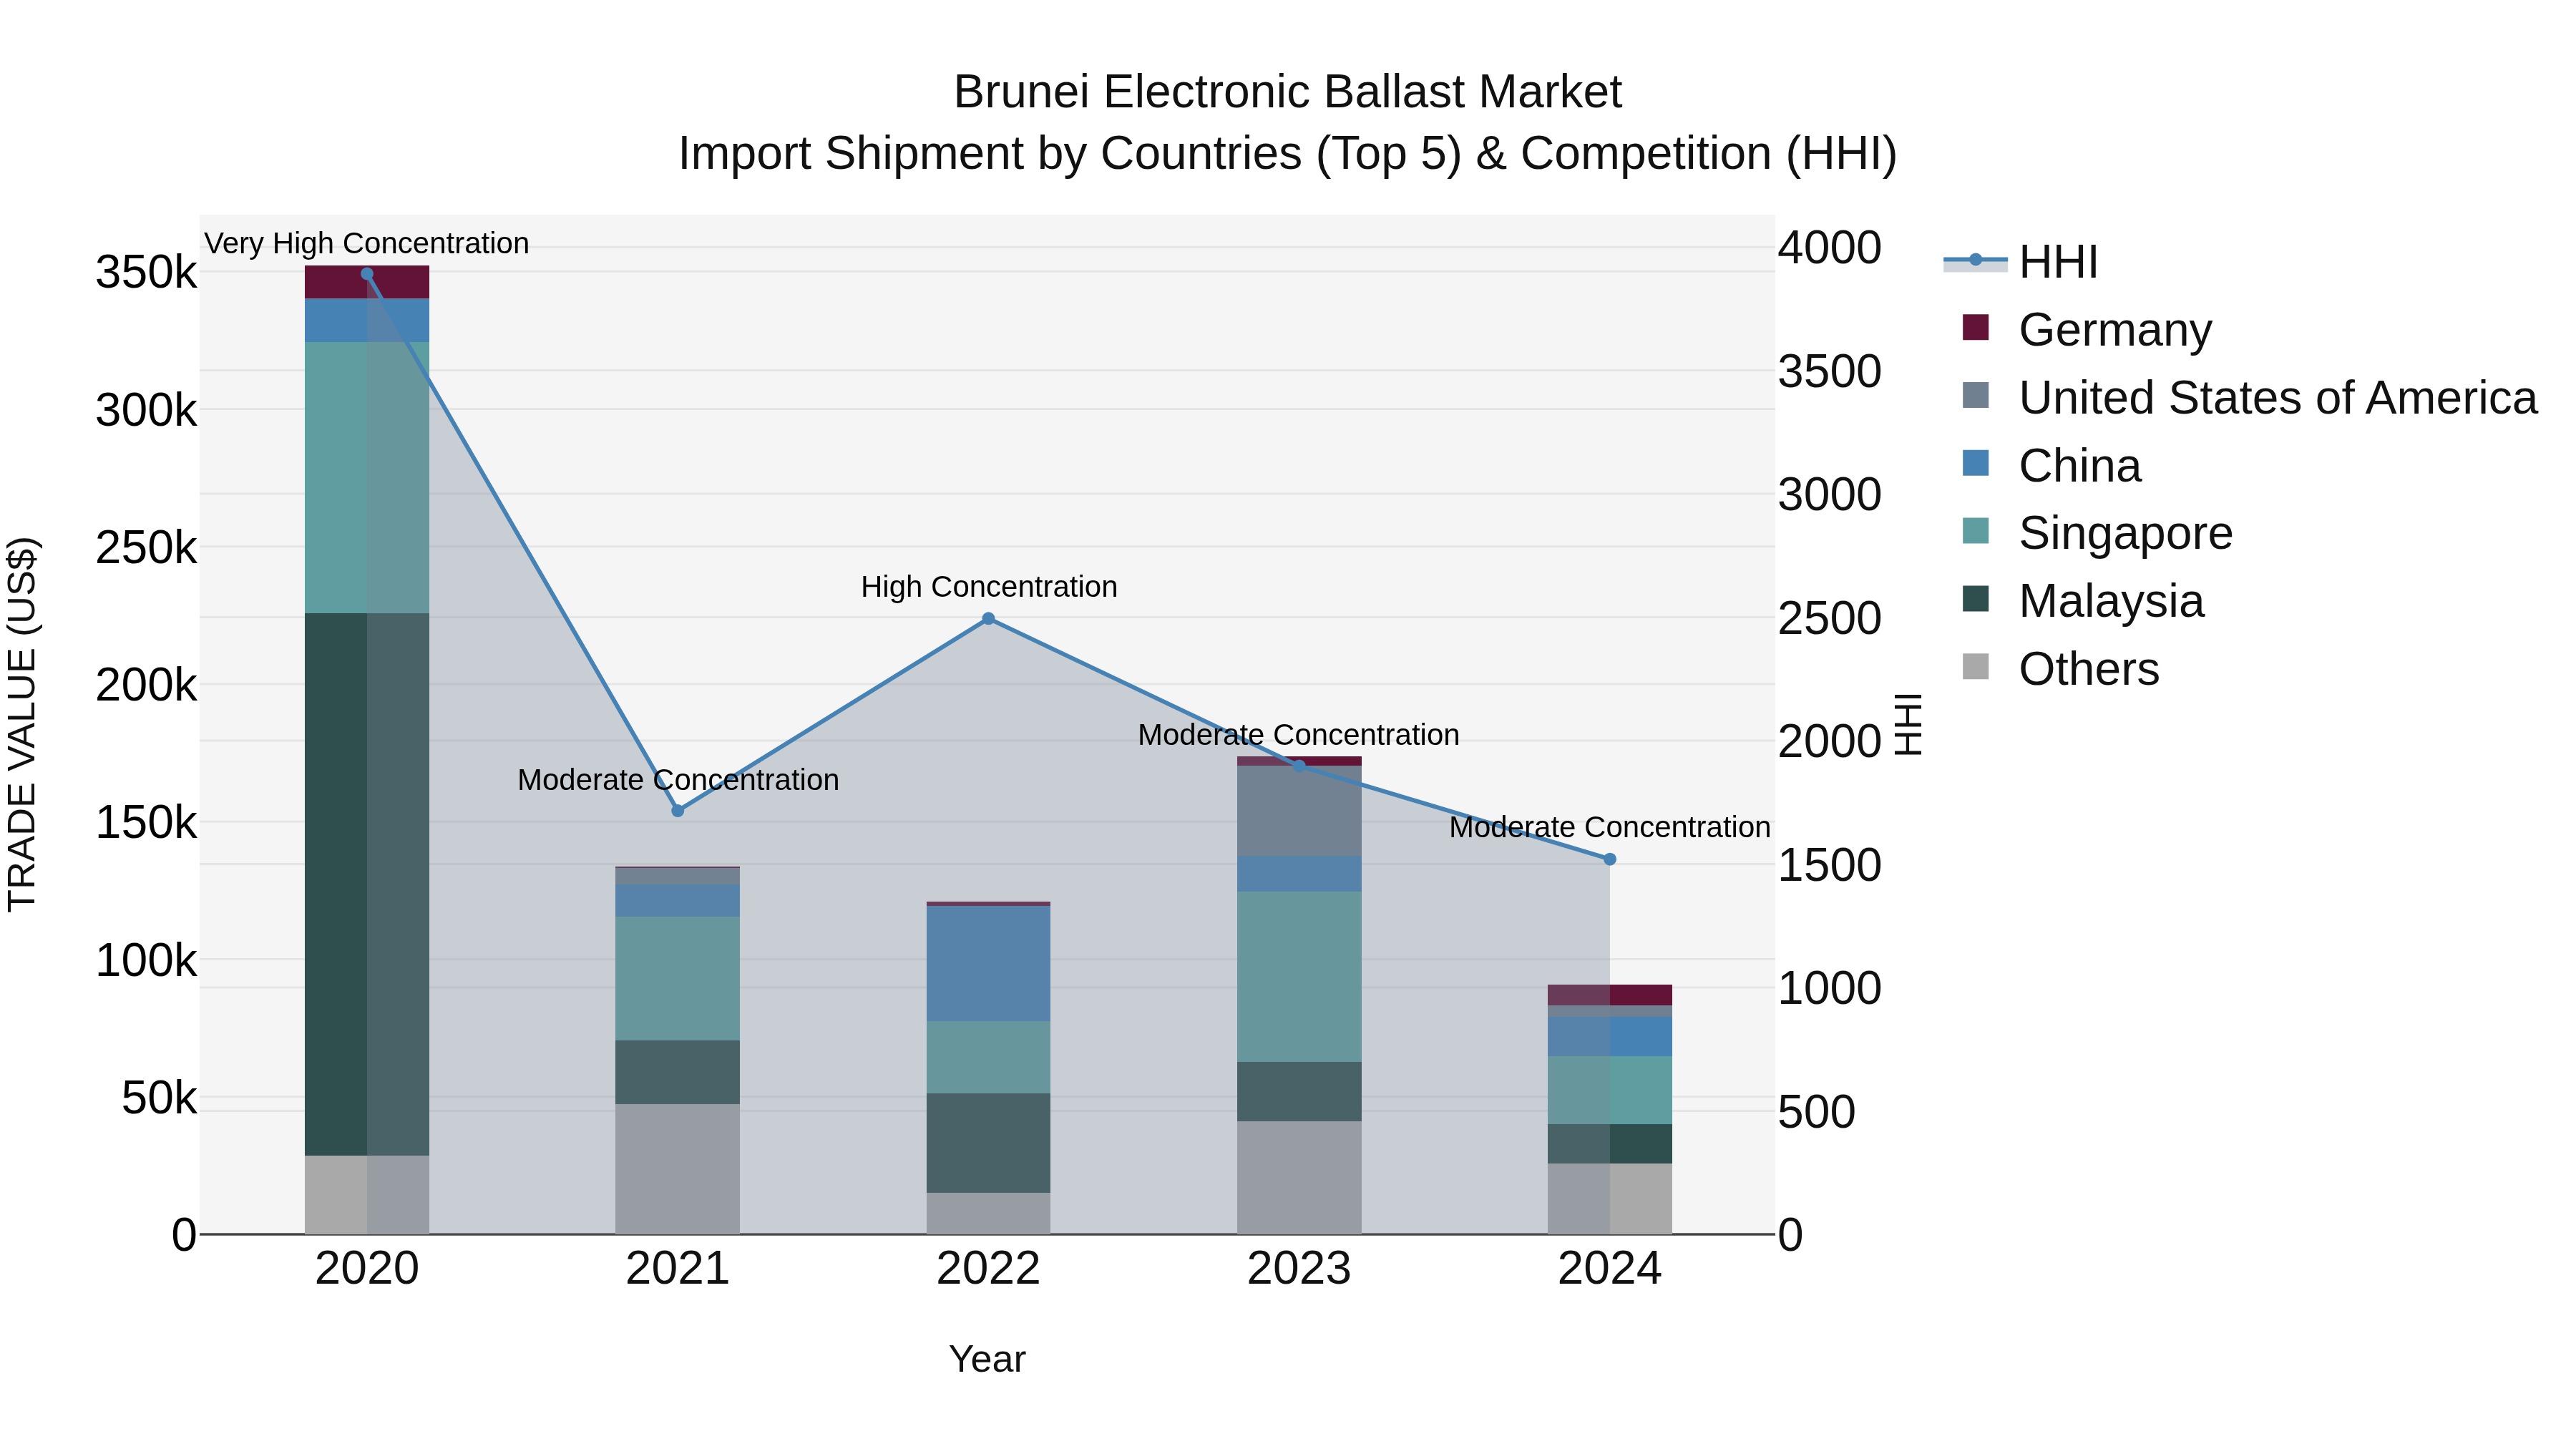Click the 2500 right axis tick label
The image size is (2576, 1449).
point(1830,618)
